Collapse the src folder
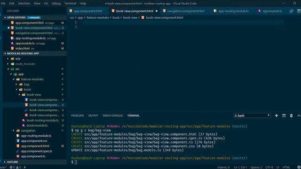The image size is (301, 169). coord(17,69)
